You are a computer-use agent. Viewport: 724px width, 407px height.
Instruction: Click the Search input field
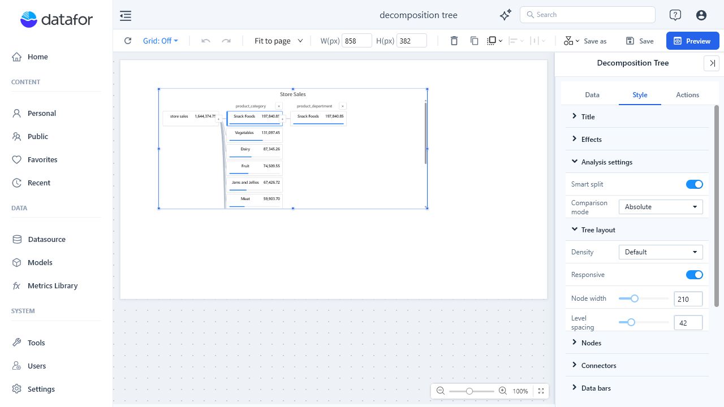[587, 15]
